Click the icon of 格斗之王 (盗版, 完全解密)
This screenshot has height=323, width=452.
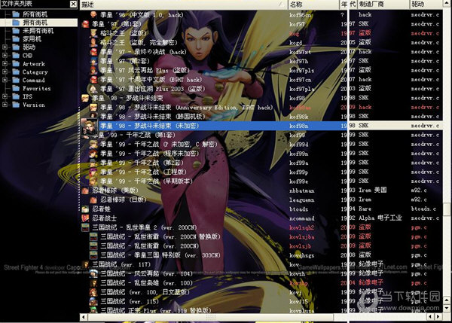93,42
